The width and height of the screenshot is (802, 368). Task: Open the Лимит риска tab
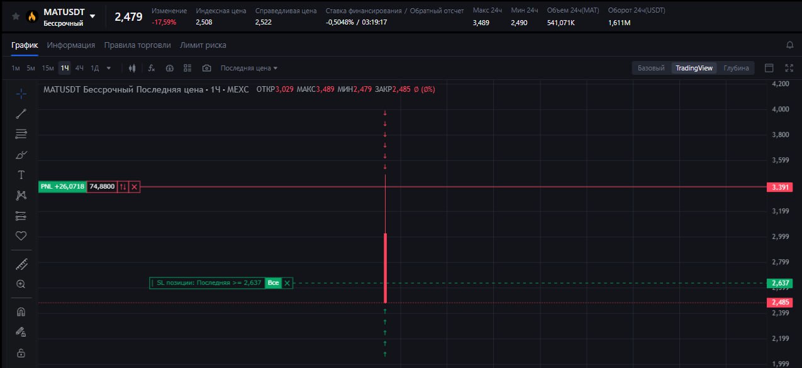click(x=203, y=45)
